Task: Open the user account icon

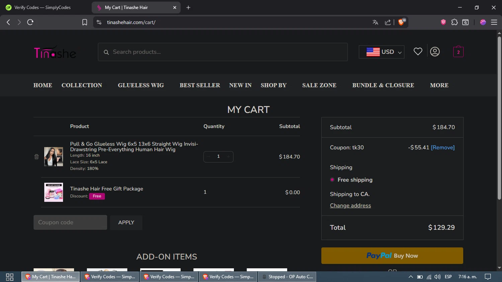Action: tap(435, 52)
